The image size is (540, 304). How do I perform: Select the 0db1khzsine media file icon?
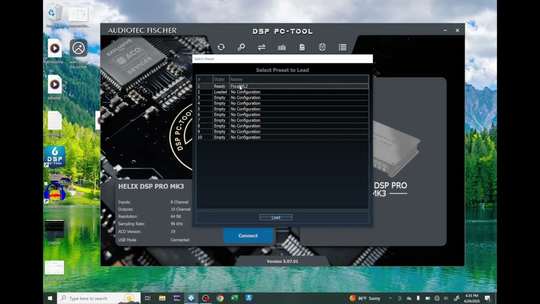(x=55, y=52)
